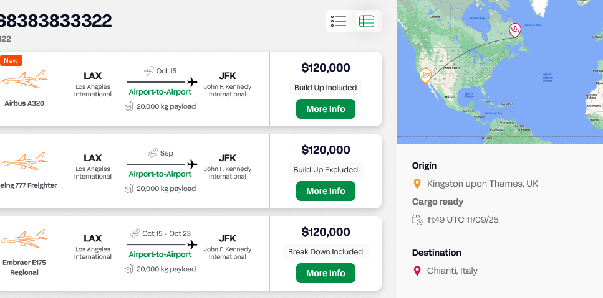Click departure icon beside Oct 15 - Oct 23
This screenshot has height=298, width=603.
pyautogui.click(x=135, y=233)
